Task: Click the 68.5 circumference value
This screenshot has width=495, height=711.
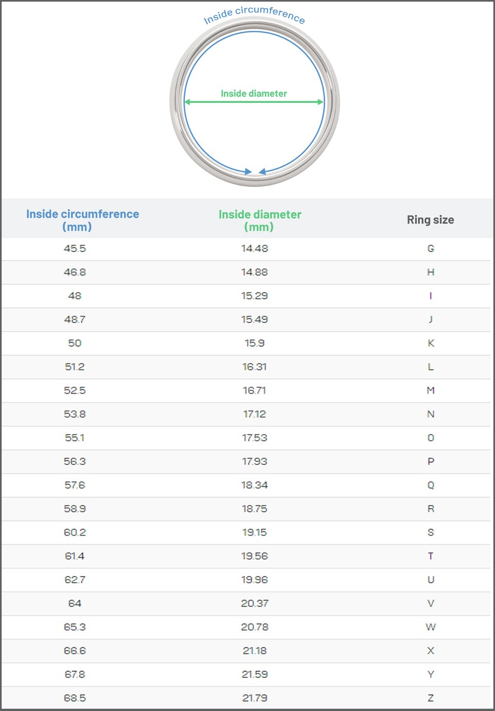Action: pyautogui.click(x=75, y=698)
